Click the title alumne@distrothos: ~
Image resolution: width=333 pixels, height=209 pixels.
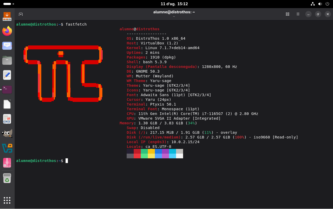[x=174, y=12]
